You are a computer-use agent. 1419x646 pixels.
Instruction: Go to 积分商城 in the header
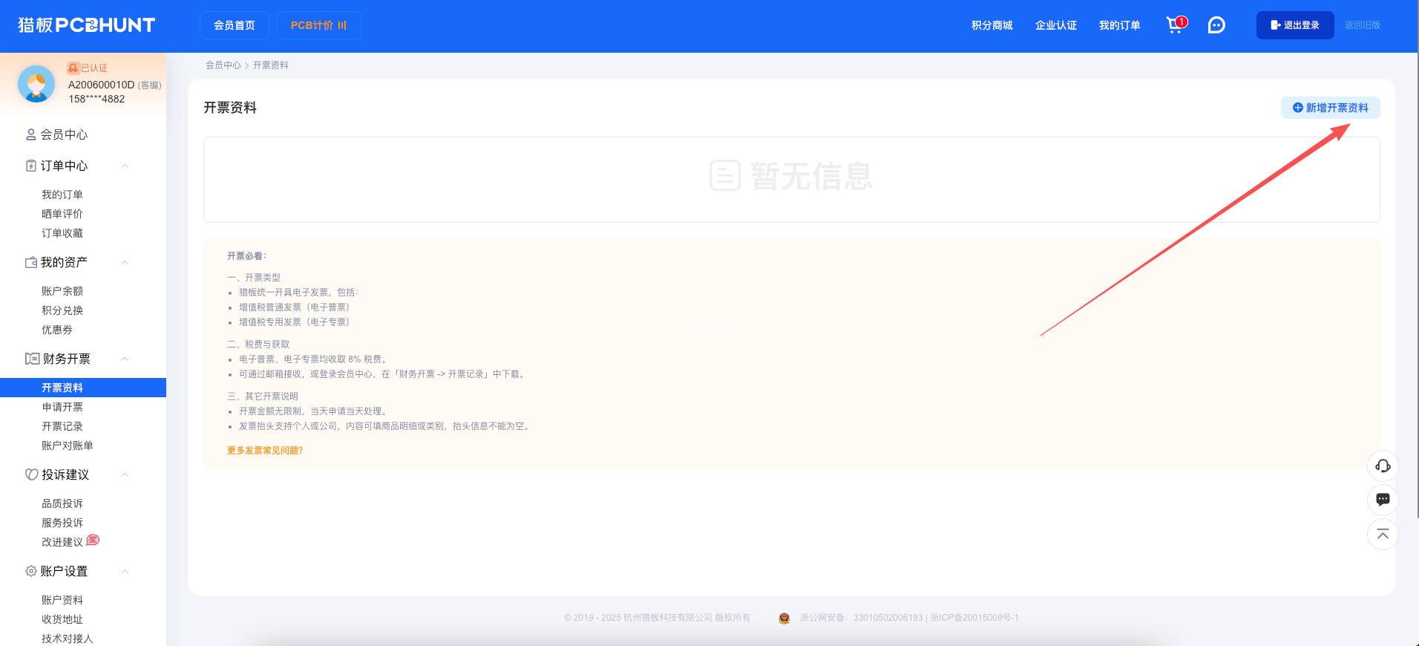(x=992, y=25)
